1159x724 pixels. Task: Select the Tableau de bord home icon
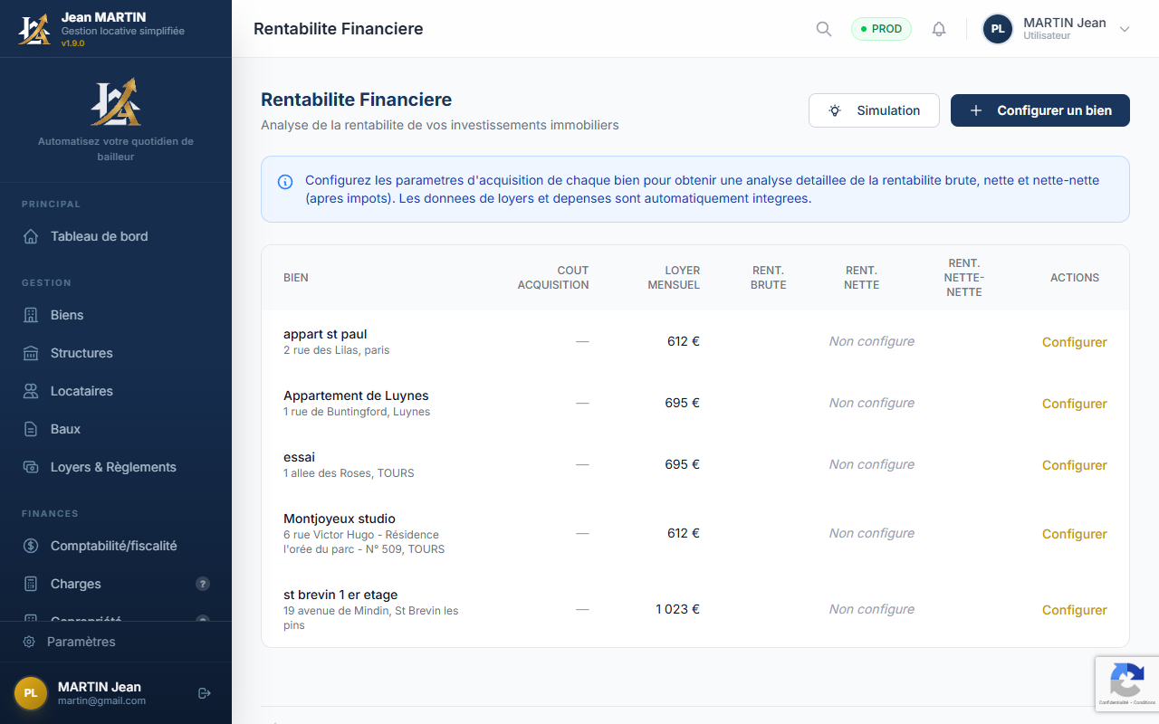coord(31,236)
